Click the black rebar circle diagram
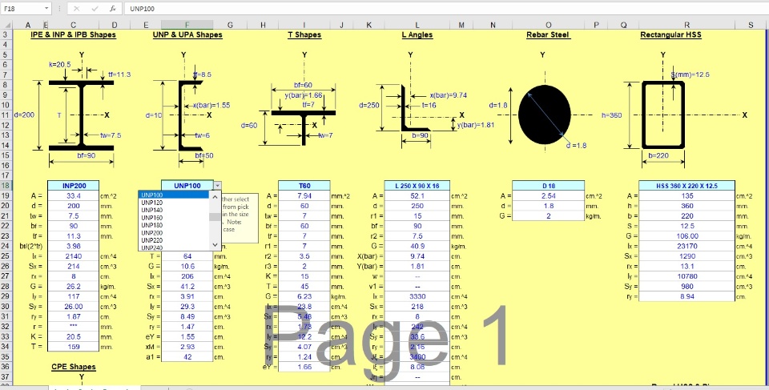This screenshot has height=390, width=769. 545,115
